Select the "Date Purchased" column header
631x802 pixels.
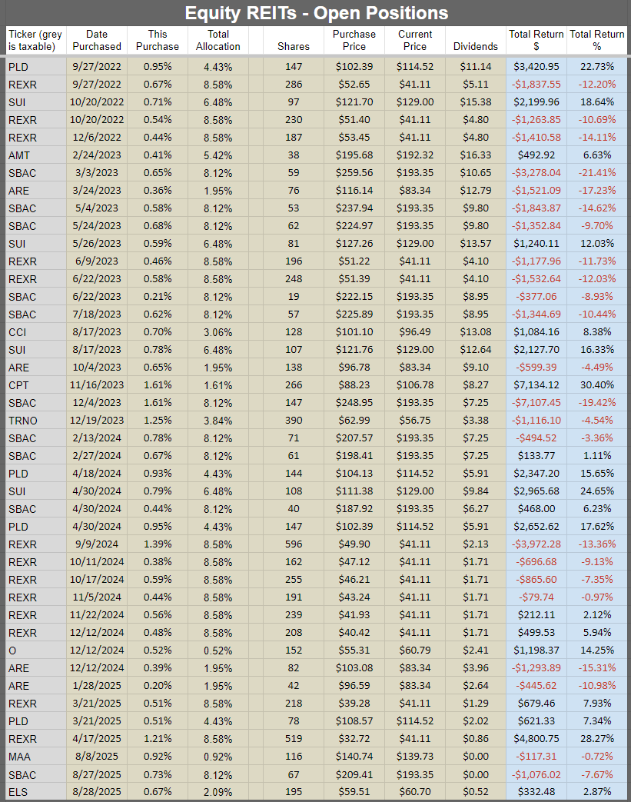coord(97,40)
